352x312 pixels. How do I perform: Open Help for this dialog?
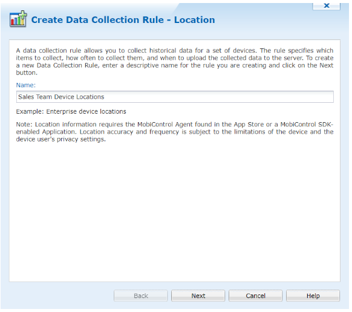coord(313,296)
